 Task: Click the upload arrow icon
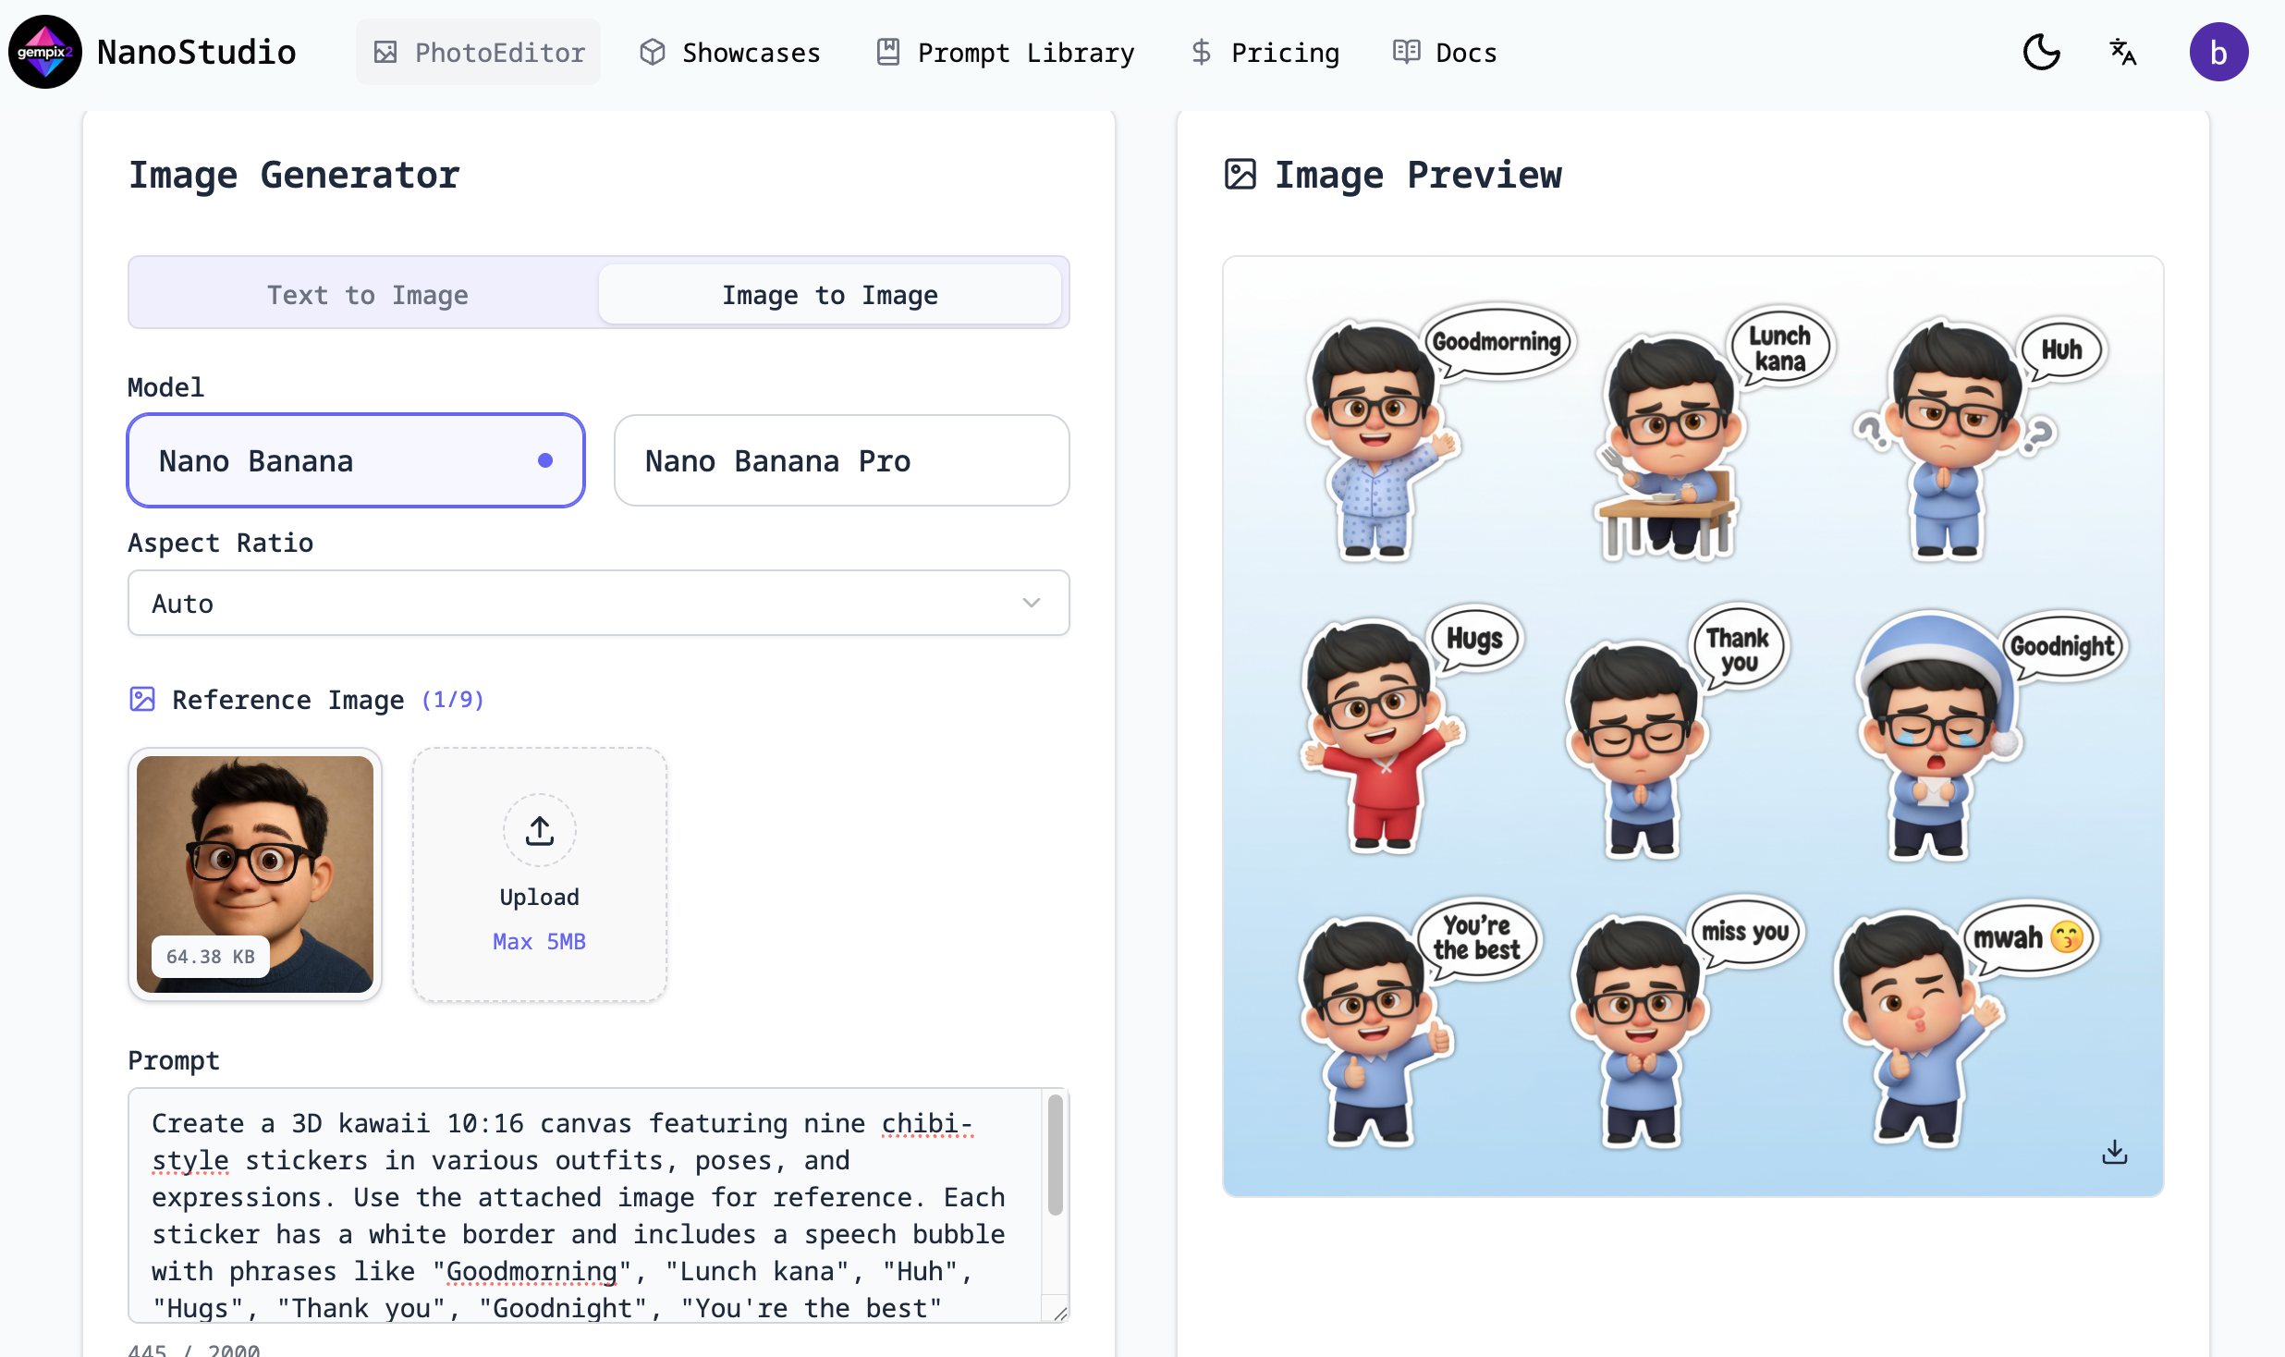click(539, 830)
